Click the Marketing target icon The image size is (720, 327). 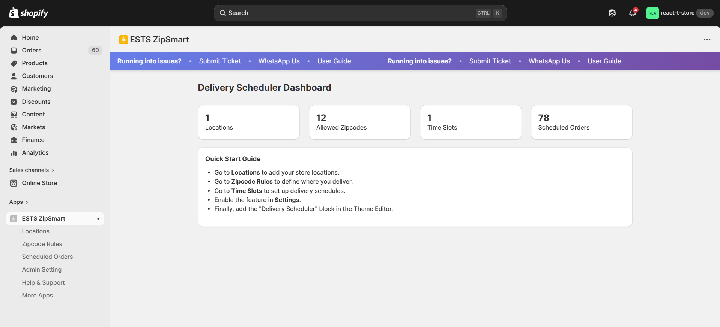point(14,89)
